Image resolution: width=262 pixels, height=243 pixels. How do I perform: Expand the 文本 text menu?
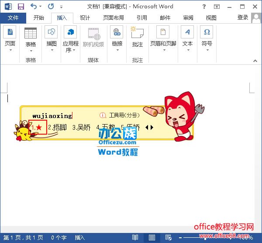[x=187, y=39]
